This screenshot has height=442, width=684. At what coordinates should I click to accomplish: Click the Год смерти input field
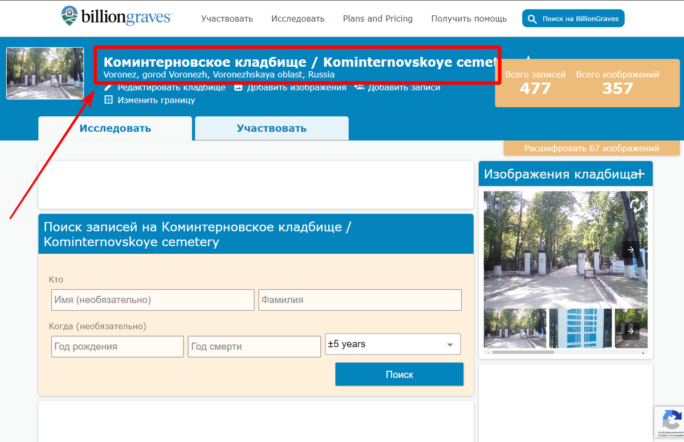254,347
